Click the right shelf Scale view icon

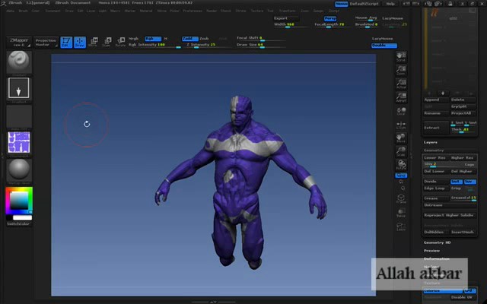[x=401, y=151]
